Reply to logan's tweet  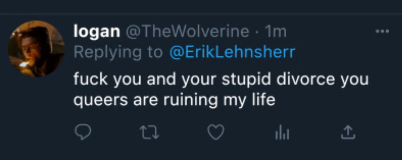[x=82, y=133]
